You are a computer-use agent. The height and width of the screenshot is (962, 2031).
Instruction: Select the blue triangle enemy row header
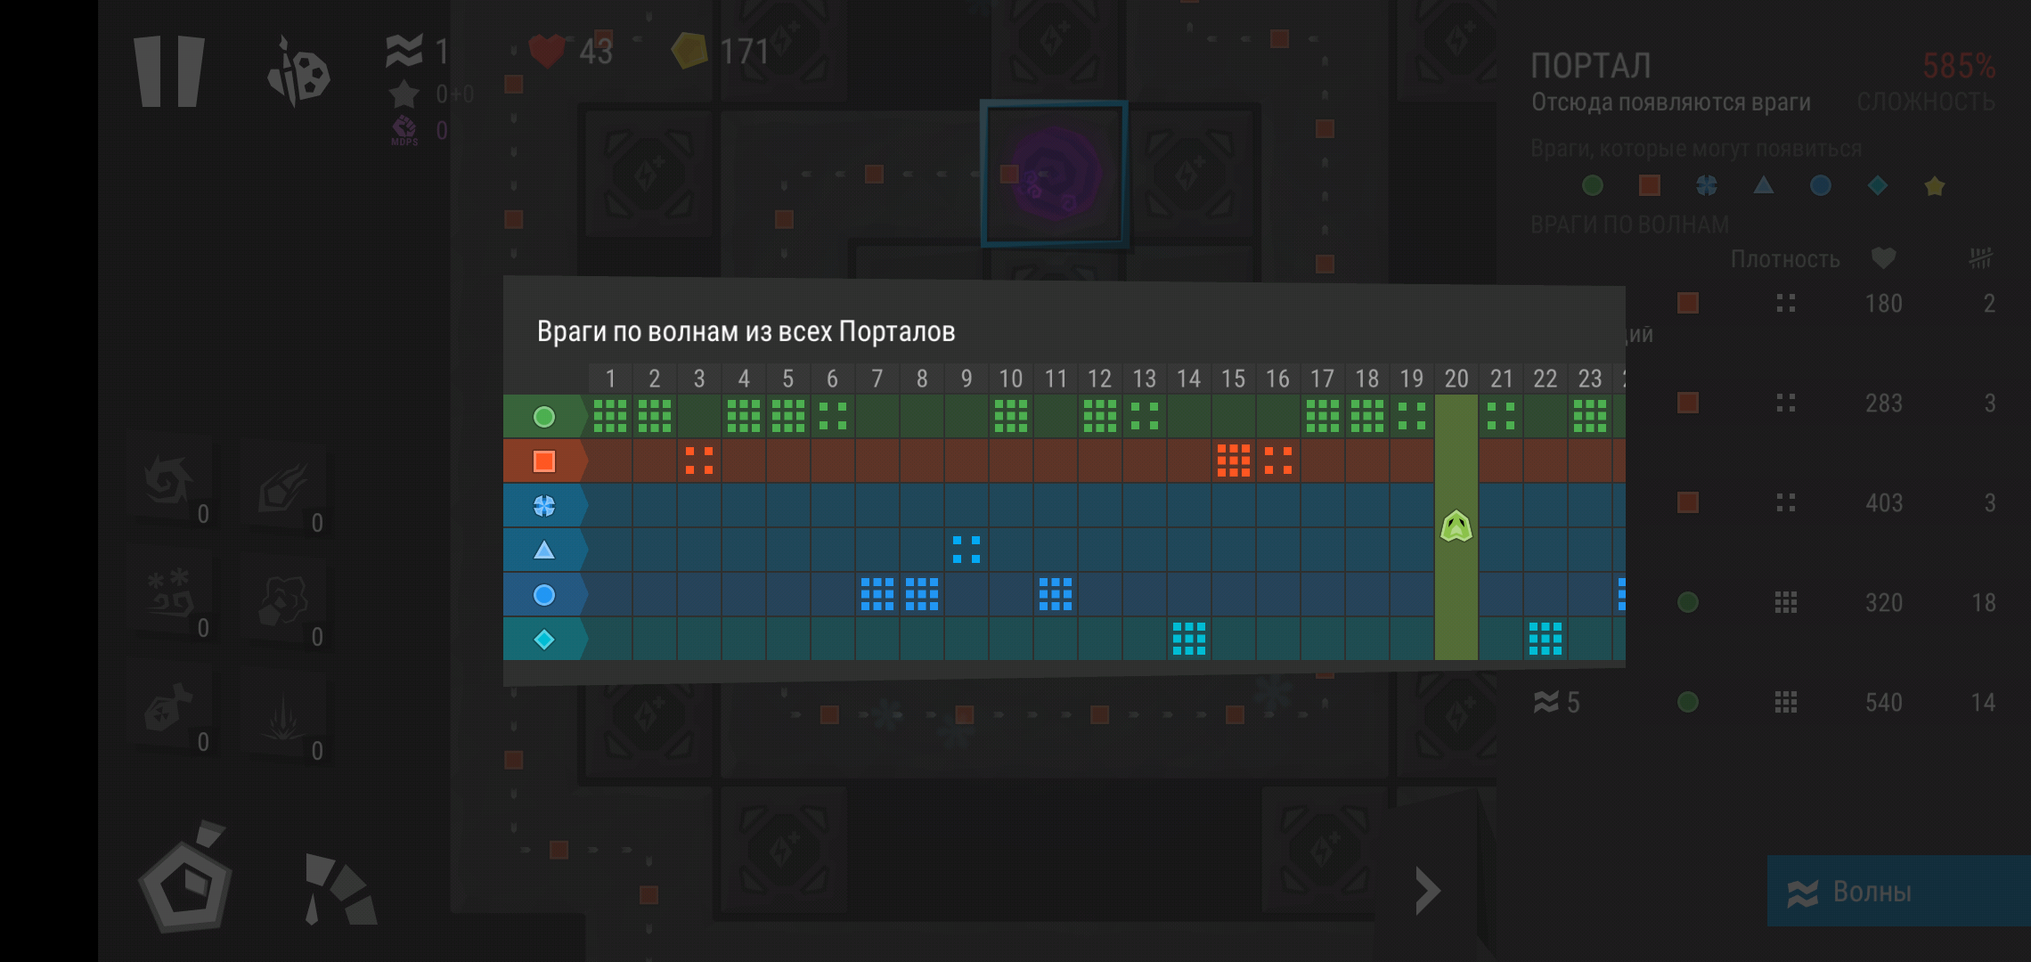click(x=544, y=550)
